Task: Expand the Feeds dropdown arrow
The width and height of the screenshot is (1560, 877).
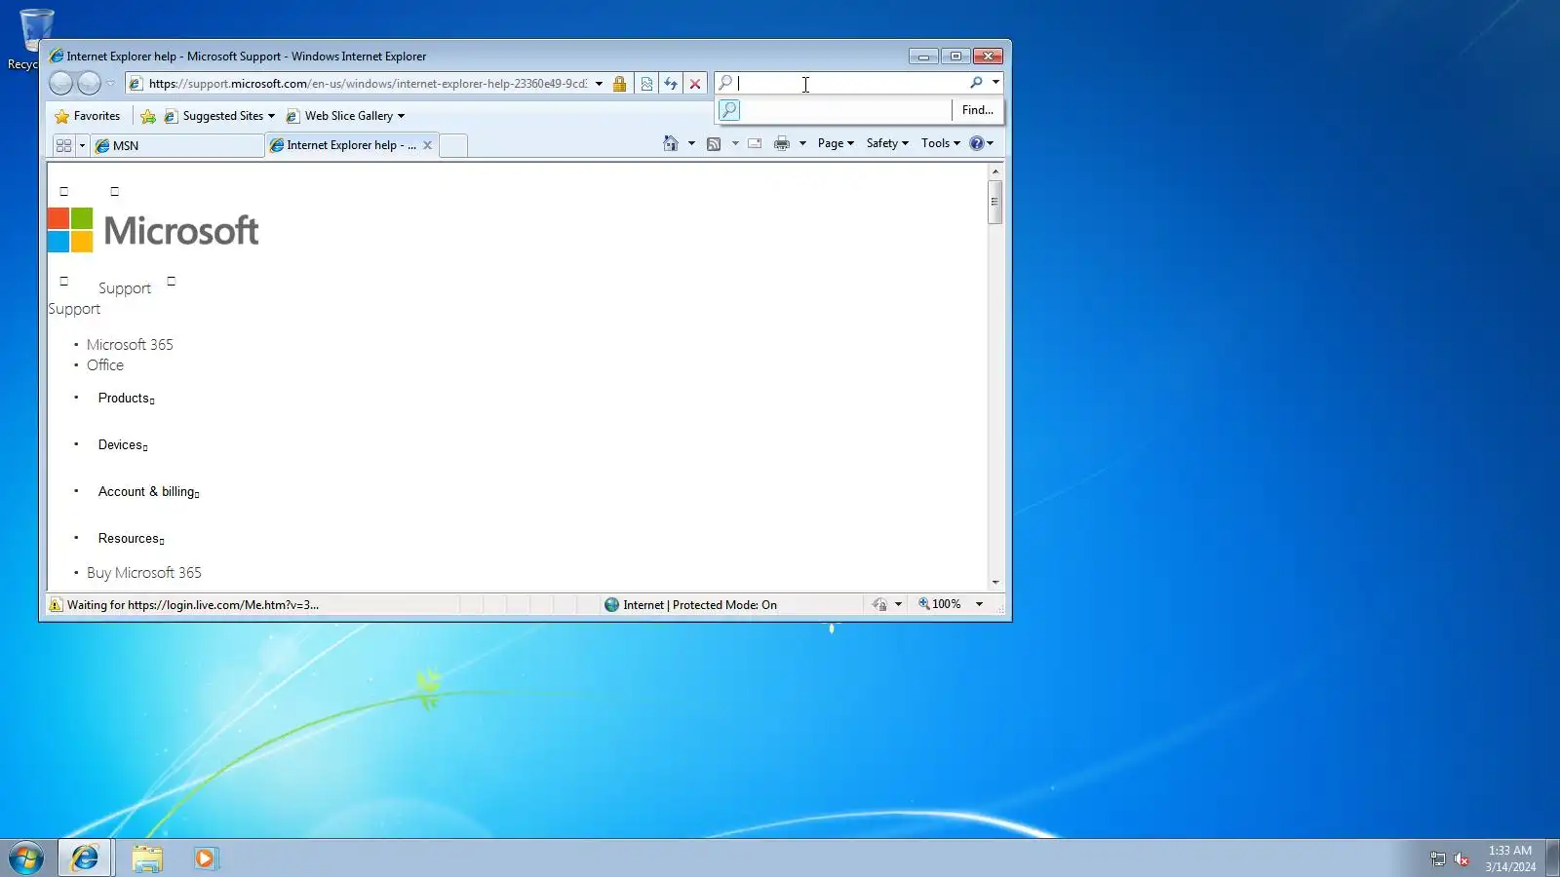Action: 735,143
